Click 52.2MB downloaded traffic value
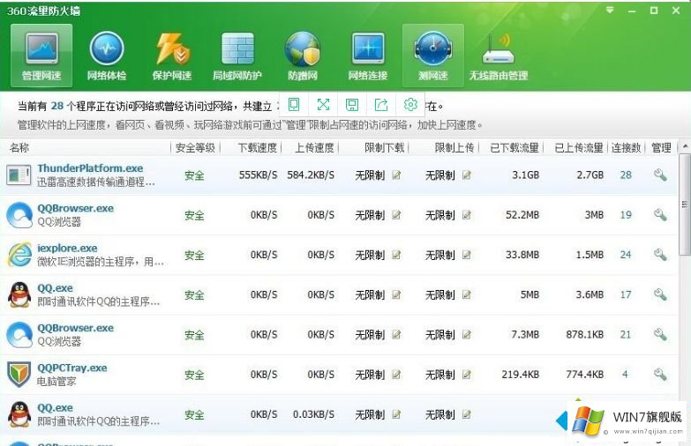The height and width of the screenshot is (446, 691). coord(522,215)
